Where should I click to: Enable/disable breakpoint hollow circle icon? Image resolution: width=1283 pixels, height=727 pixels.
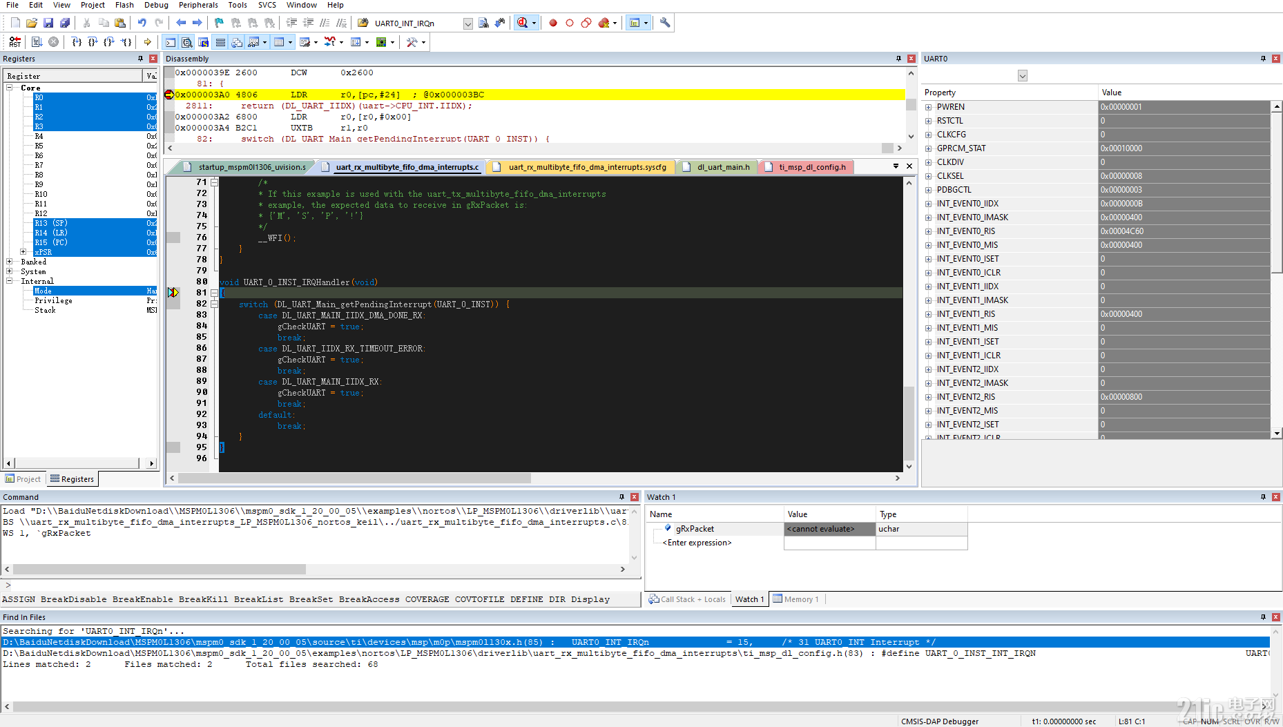[x=570, y=23]
